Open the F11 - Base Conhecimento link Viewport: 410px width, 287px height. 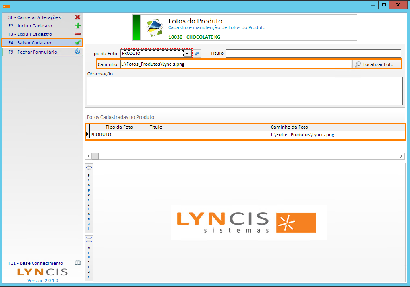(x=36, y=263)
